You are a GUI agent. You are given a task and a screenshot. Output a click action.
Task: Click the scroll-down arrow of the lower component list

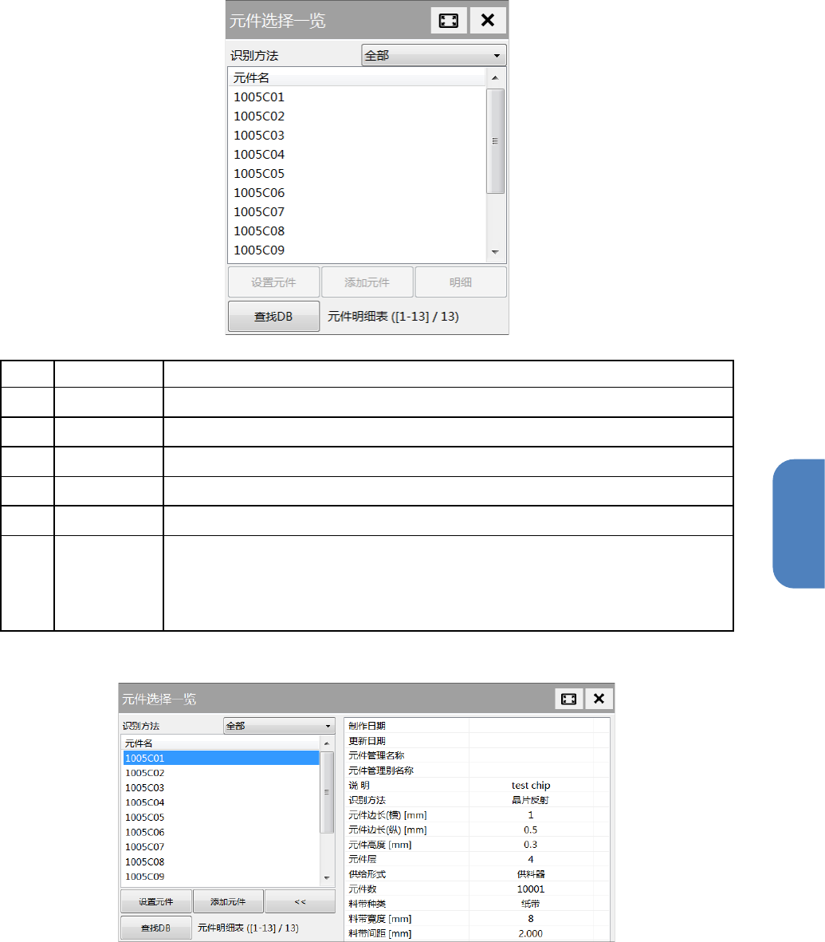coord(327,877)
